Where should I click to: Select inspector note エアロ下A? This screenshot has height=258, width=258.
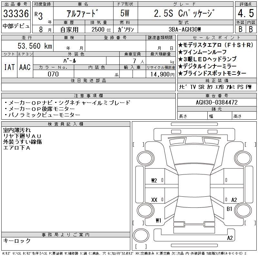(17, 148)
